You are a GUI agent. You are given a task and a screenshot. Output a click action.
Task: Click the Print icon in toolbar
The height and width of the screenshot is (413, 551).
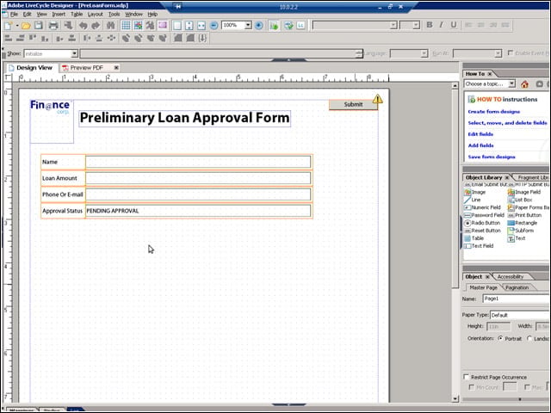click(x=53, y=25)
